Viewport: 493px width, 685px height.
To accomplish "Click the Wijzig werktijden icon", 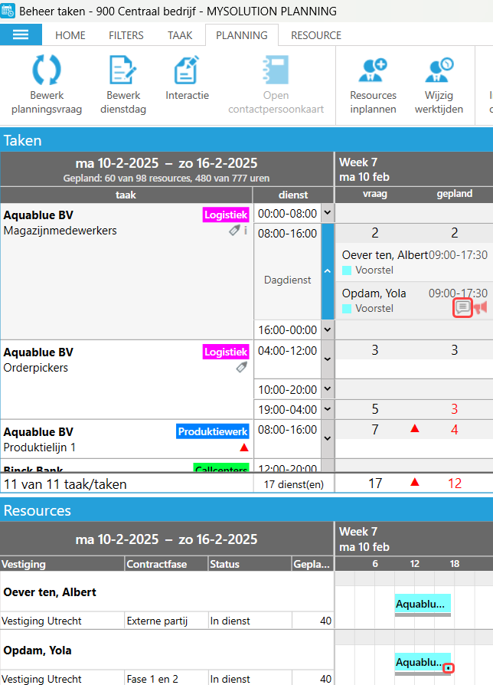I will pyautogui.click(x=439, y=70).
